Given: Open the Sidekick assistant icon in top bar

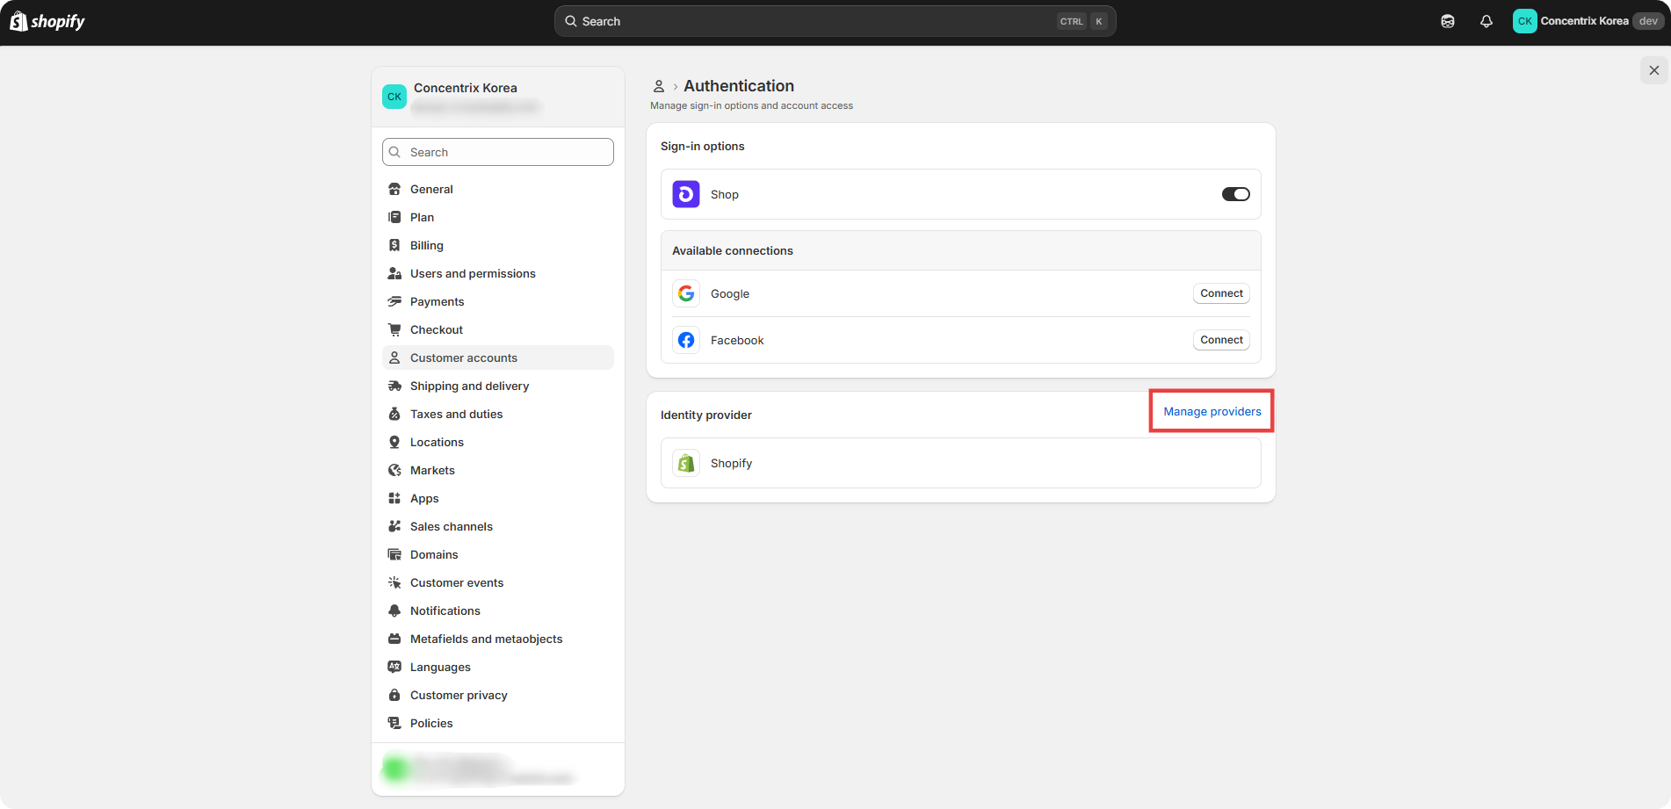Looking at the screenshot, I should click(x=1448, y=21).
